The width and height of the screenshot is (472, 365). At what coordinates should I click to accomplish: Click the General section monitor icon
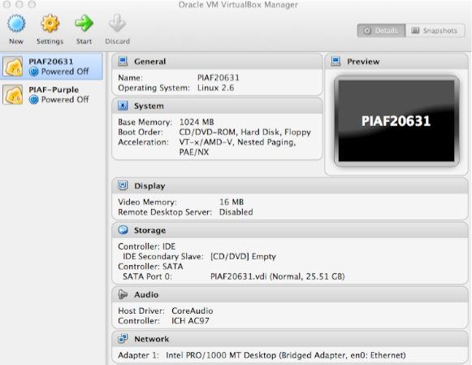(123, 61)
